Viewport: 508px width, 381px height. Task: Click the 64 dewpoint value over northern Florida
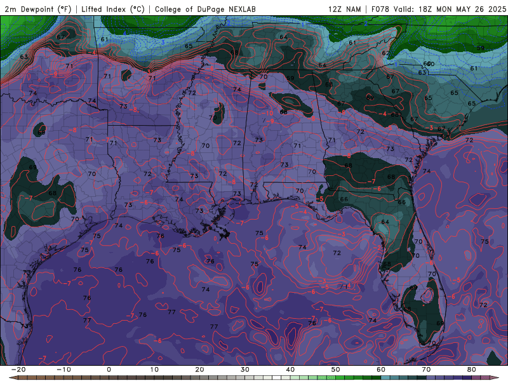coord(385,222)
